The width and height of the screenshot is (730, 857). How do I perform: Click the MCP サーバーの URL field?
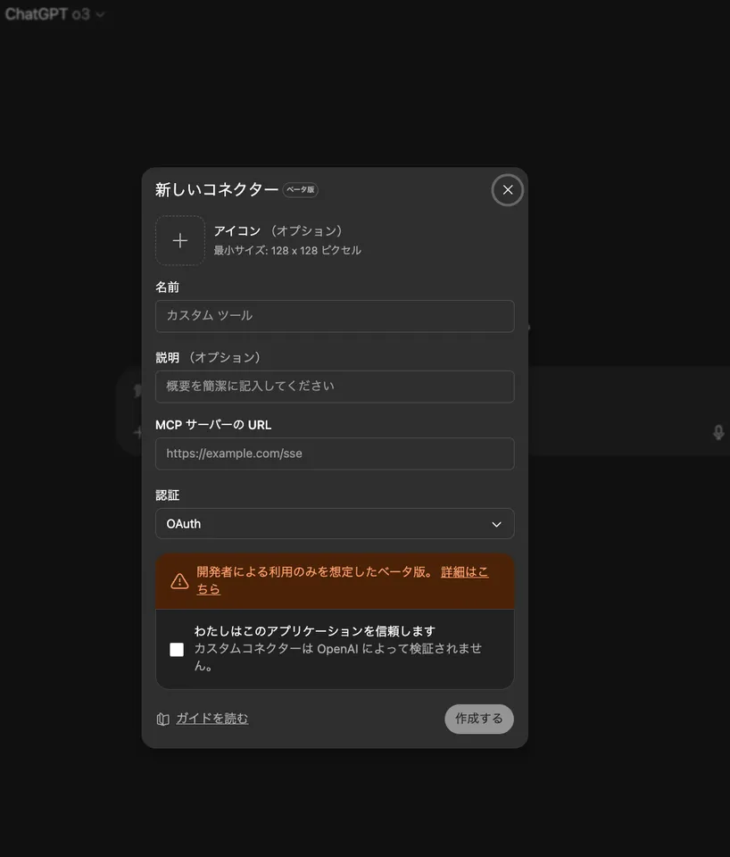click(335, 453)
